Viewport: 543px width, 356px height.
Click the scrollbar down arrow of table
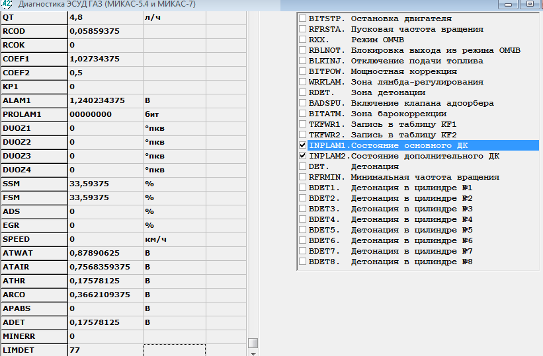point(253,353)
